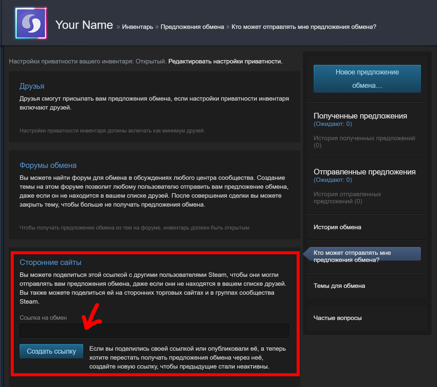Click the Новое предложение обмена button

367,79
